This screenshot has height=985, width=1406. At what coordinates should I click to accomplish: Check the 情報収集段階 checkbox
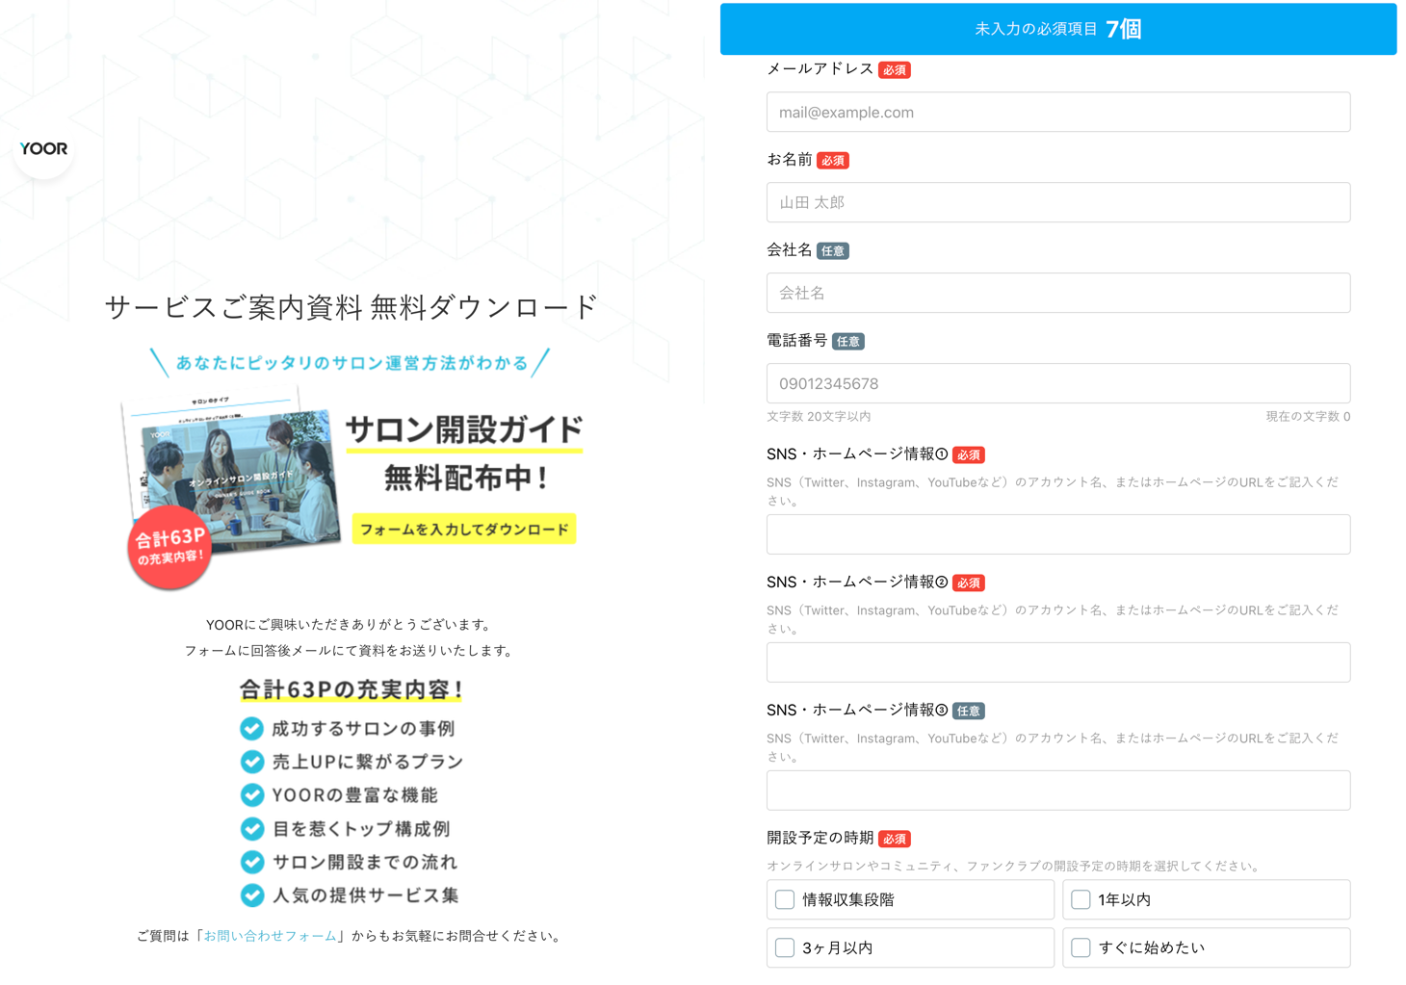click(x=785, y=899)
